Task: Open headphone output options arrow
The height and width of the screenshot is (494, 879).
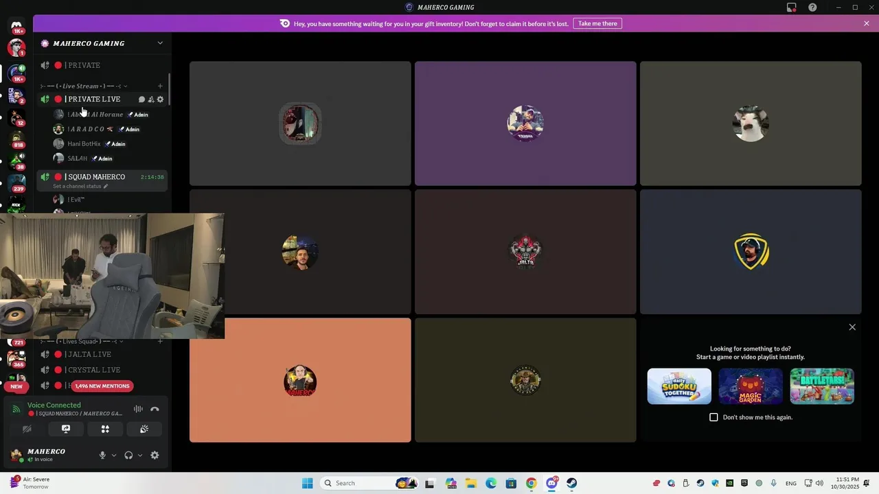Action: pos(140,455)
